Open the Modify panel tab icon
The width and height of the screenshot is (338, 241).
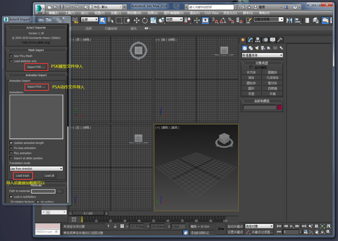pos(250,40)
